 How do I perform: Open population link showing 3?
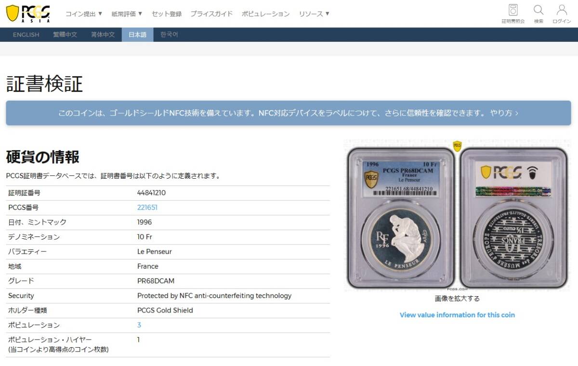(139, 325)
